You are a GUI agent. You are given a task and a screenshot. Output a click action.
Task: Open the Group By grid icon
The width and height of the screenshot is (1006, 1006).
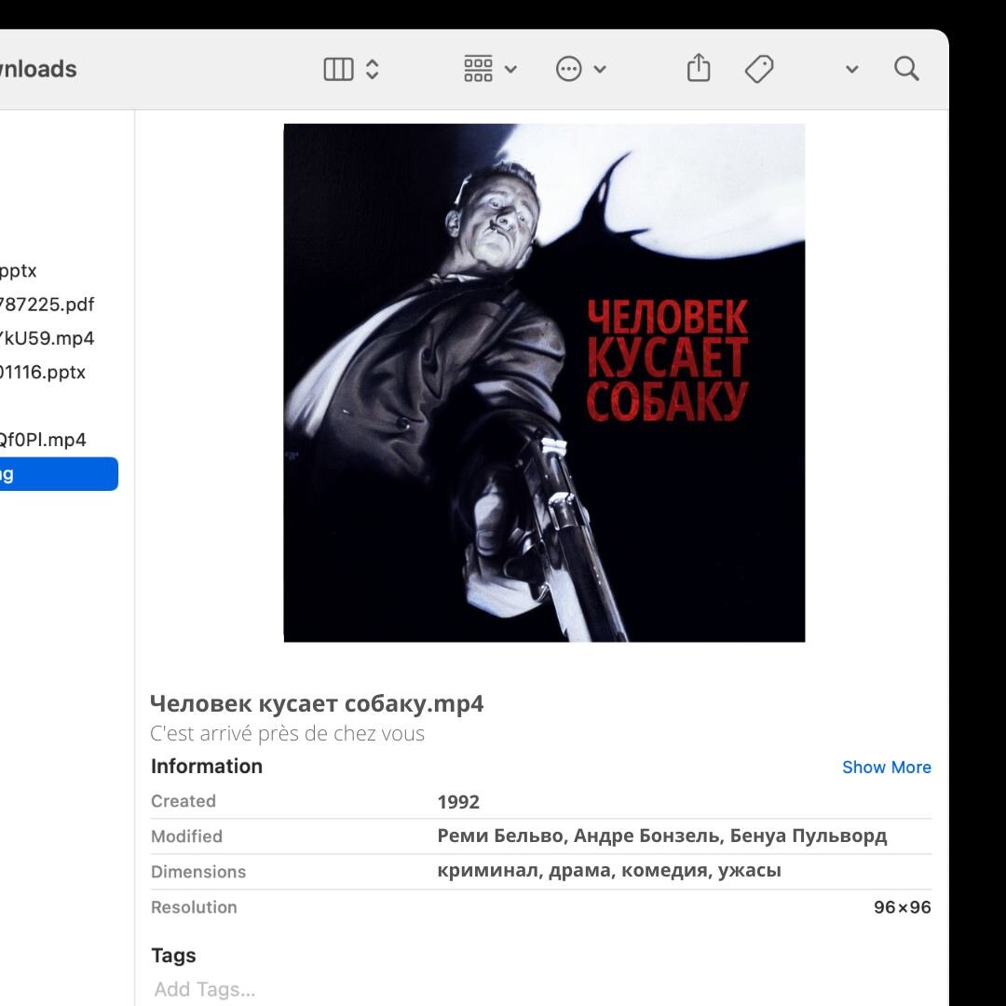pyautogui.click(x=478, y=69)
